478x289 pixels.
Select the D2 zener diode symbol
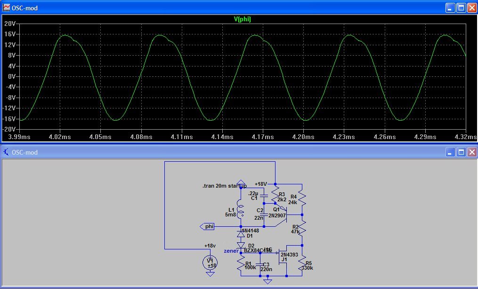pos(241,245)
